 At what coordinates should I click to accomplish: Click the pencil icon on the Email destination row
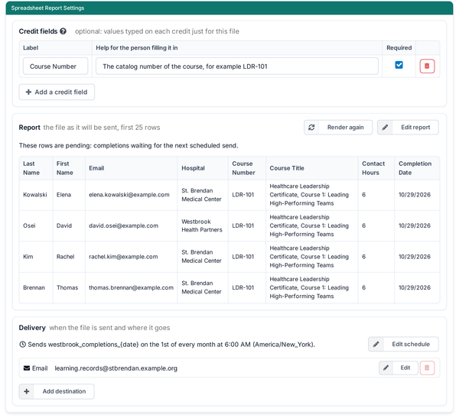(386, 368)
